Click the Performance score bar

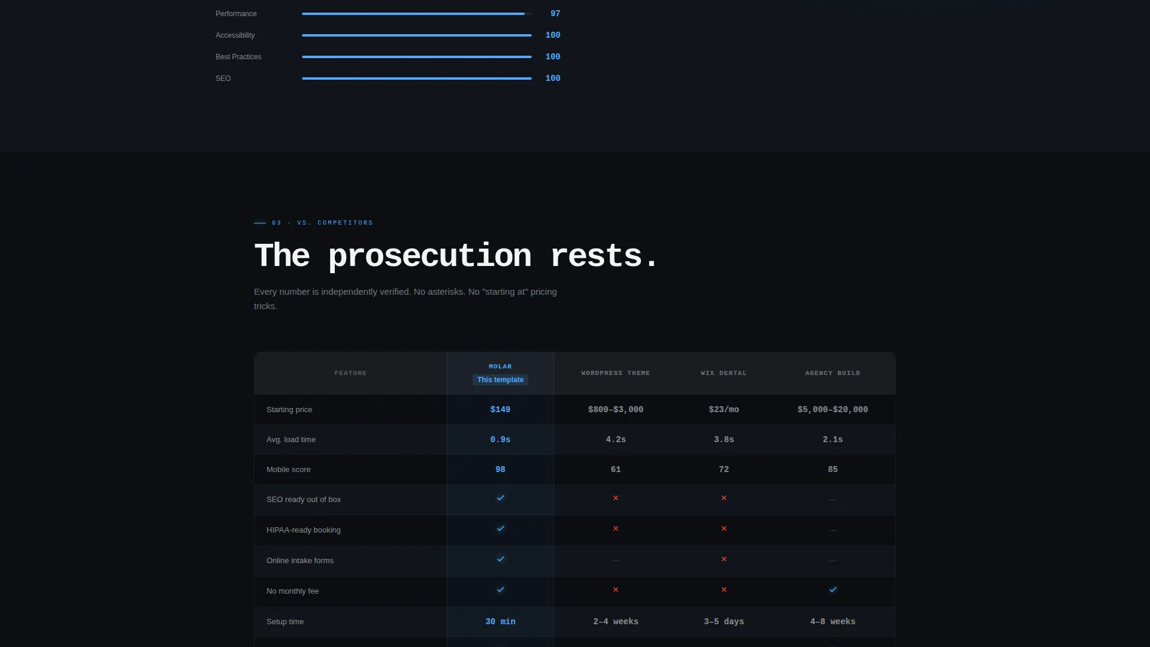tap(417, 14)
